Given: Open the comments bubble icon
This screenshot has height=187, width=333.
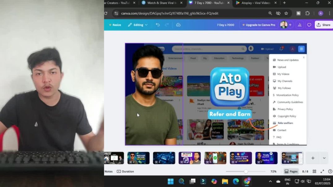Looking at the screenshot, I should (x=309, y=25).
